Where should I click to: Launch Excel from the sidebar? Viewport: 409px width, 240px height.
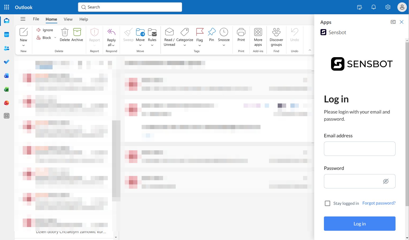pos(7,89)
